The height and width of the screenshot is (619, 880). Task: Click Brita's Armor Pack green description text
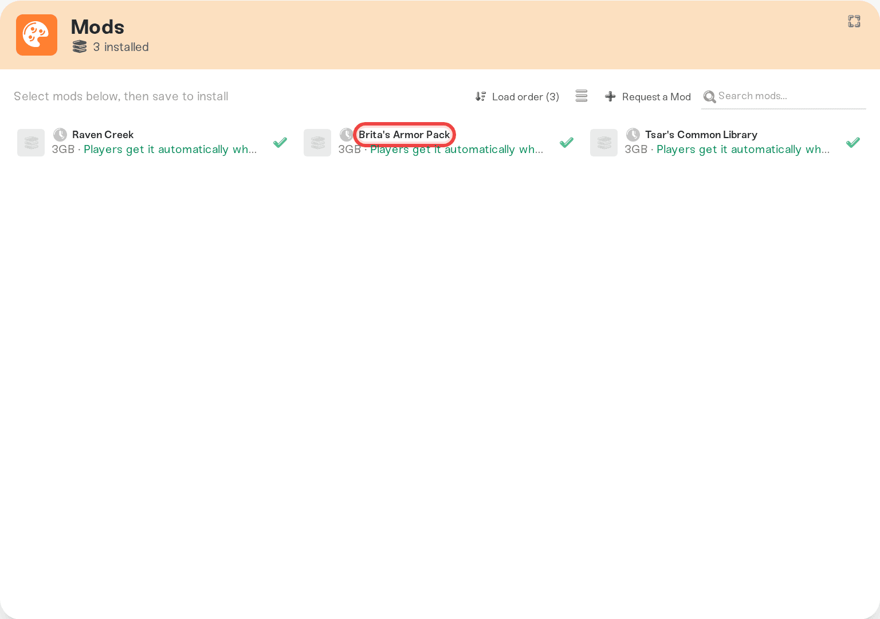pyautogui.click(x=457, y=150)
